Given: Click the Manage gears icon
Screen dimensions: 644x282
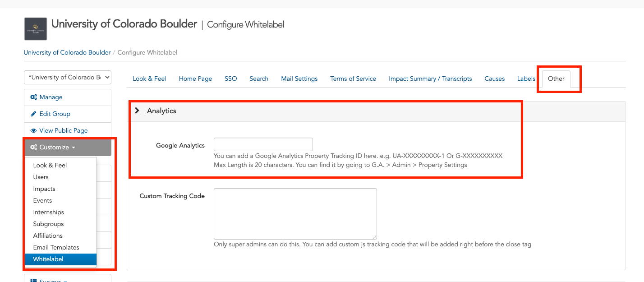Looking at the screenshot, I should 33,97.
